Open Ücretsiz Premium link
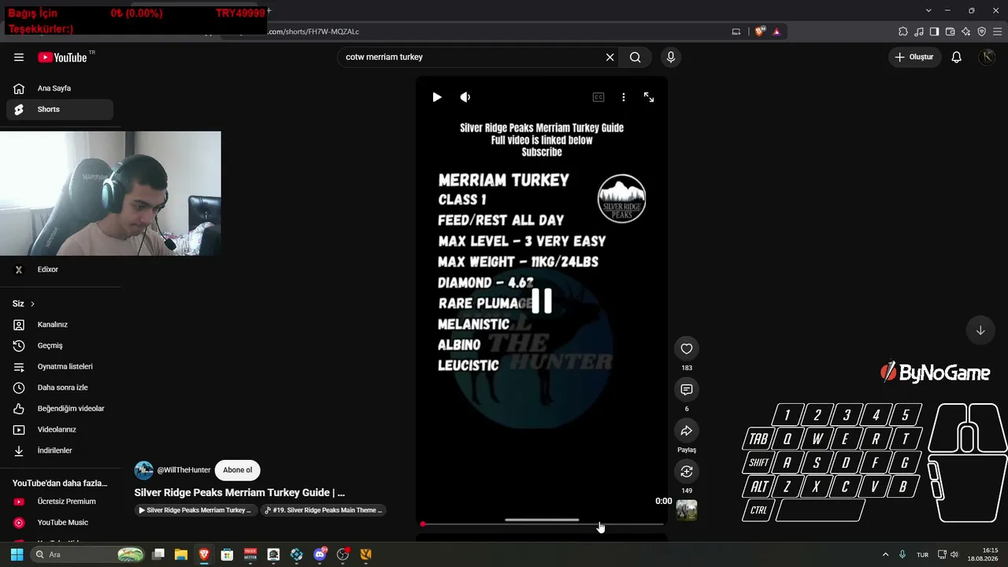Screen dimensions: 1008x567 (x=60, y=502)
